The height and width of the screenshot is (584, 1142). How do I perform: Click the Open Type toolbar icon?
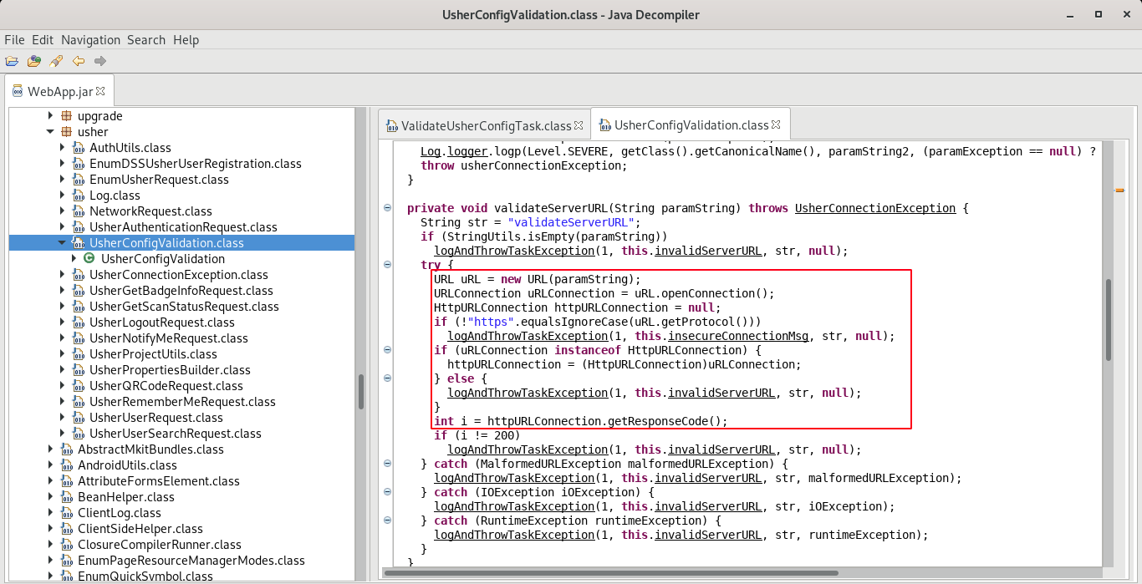click(34, 61)
